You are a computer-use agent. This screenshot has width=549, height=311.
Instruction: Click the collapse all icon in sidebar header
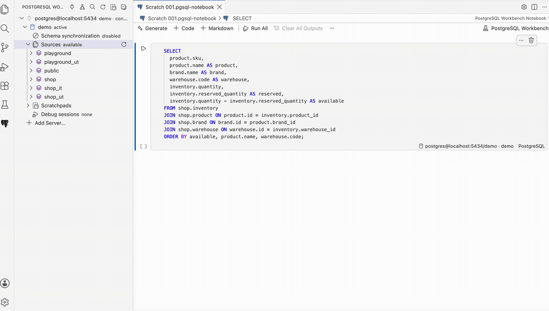124,7
